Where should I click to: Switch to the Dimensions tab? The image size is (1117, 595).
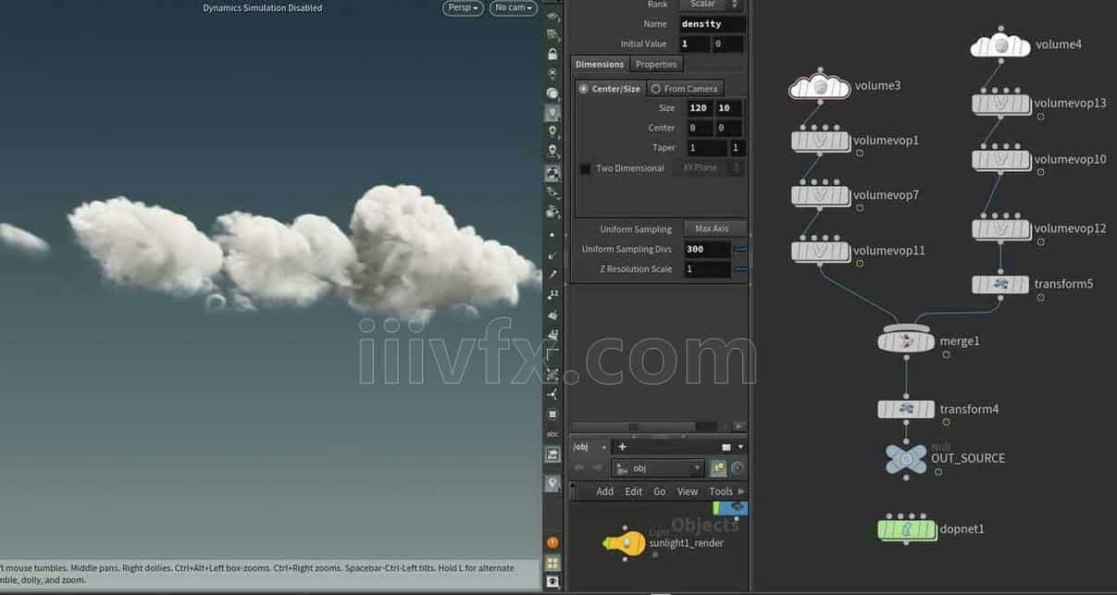pos(600,64)
